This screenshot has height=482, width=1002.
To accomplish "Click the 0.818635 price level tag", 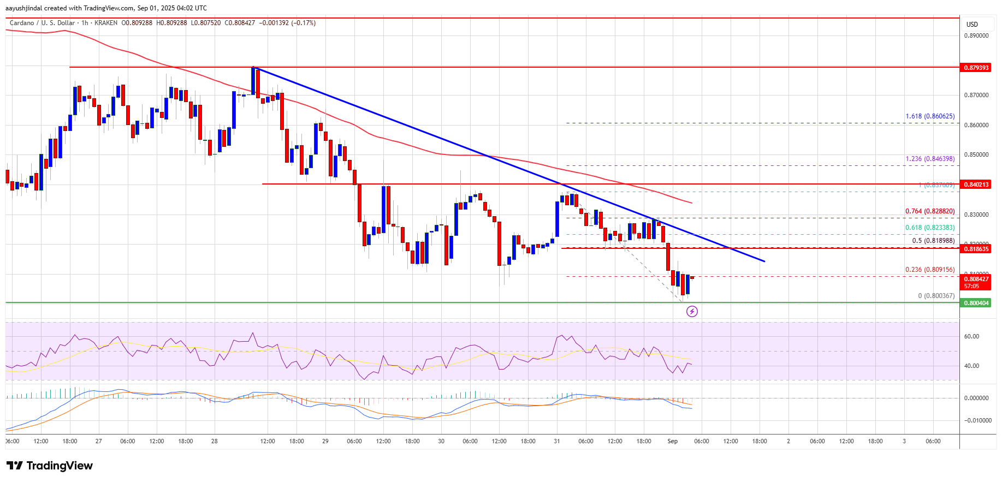I will [x=975, y=249].
